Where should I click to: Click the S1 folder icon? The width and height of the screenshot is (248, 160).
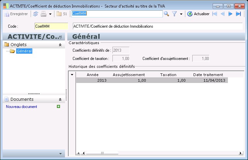[59, 14]
